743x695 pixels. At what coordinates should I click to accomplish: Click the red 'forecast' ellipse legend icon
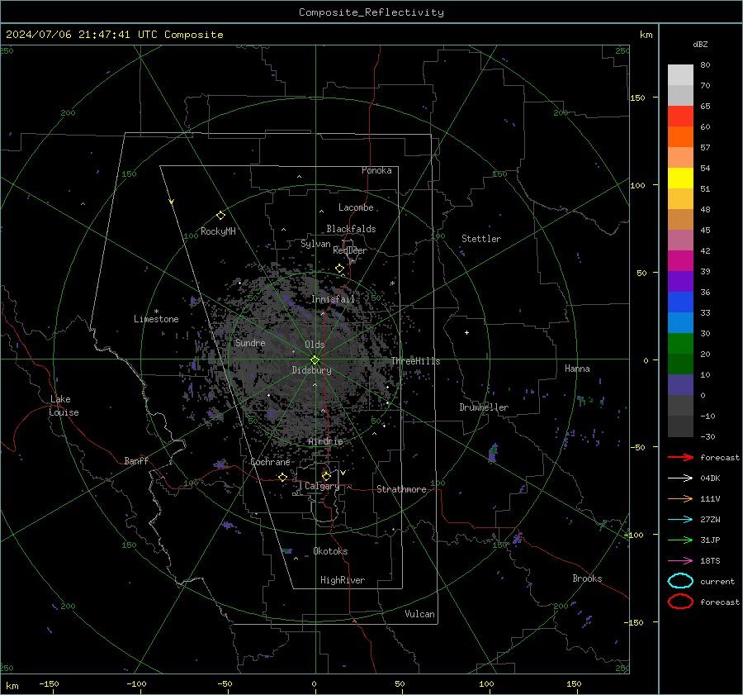680,602
